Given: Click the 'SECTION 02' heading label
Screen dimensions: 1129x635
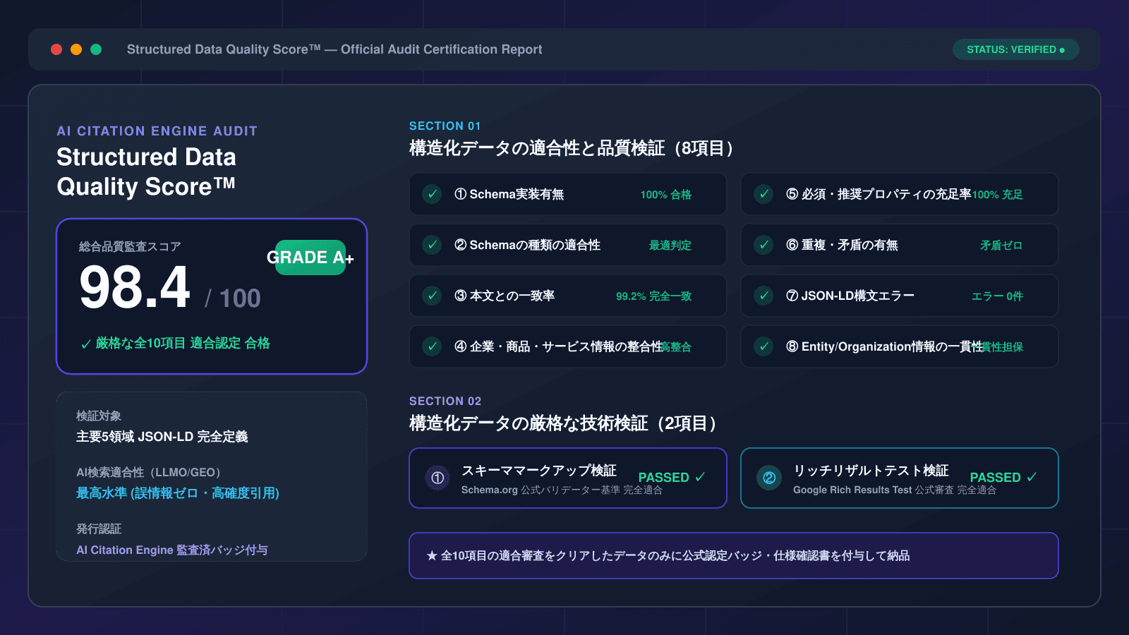Looking at the screenshot, I should pos(445,401).
